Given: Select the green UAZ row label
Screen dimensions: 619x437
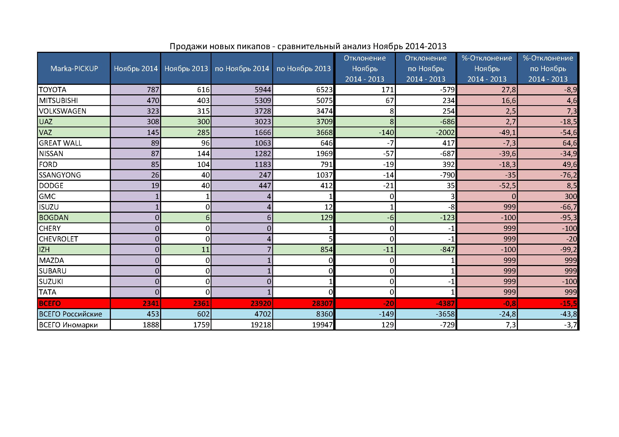Looking at the screenshot, I should pos(46,122).
